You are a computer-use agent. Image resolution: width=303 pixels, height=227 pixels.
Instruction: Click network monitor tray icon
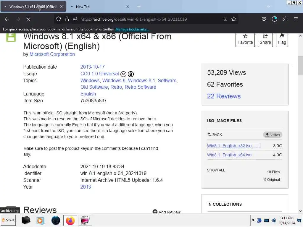point(267,220)
